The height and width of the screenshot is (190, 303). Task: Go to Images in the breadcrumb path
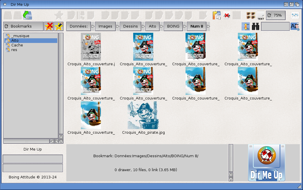105,26
